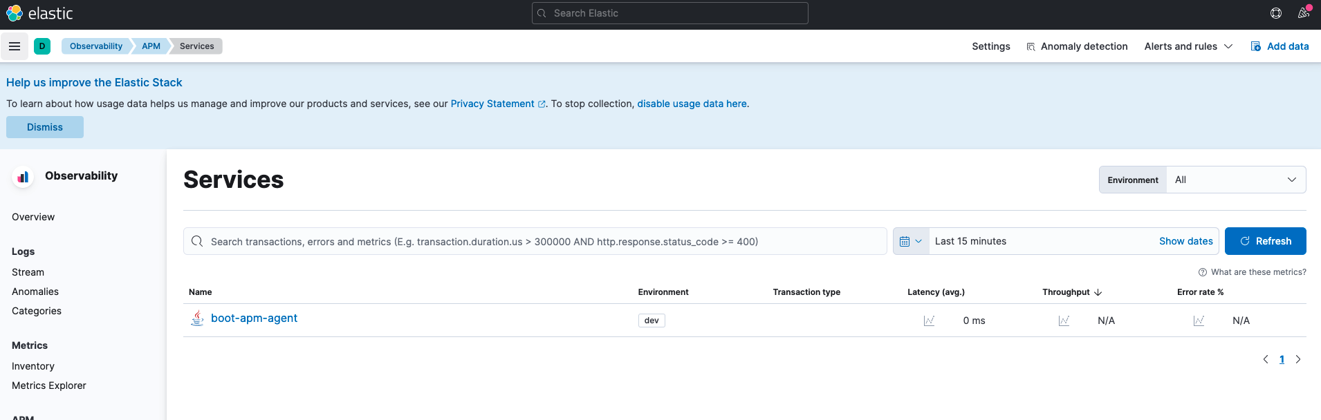Click the 0 ms latency value
Screen dimensions: 1321x420
(974, 321)
